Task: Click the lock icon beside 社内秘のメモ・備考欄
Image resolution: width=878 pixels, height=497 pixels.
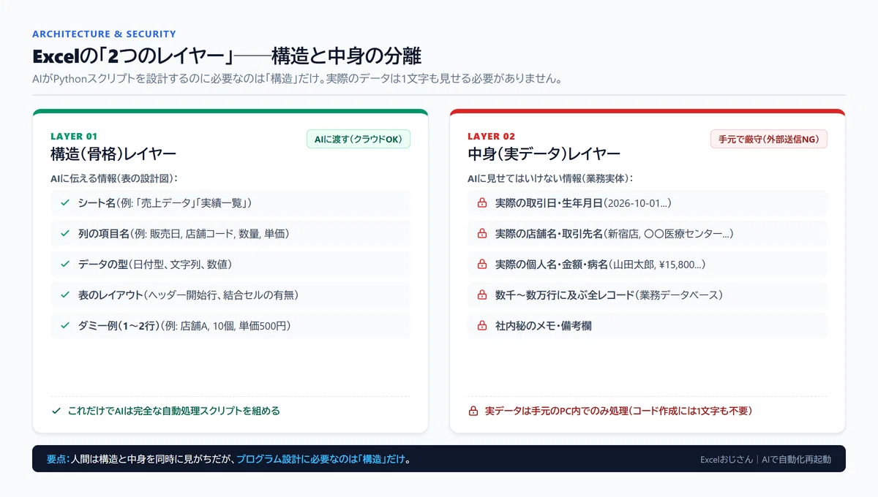Action: coord(482,325)
